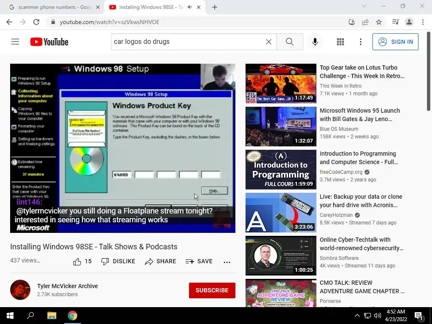Click the video player area
The image size is (432, 324).
point(123,148)
